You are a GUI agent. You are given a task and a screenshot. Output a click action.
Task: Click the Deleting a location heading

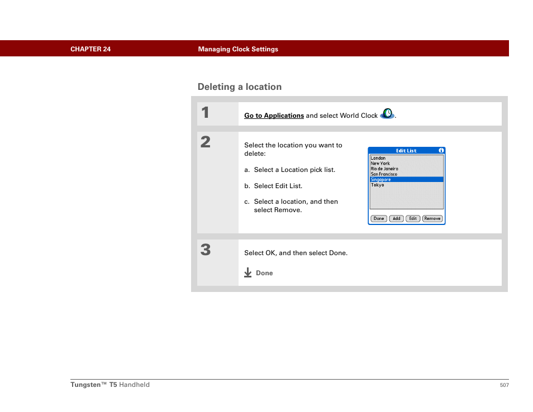click(240, 87)
